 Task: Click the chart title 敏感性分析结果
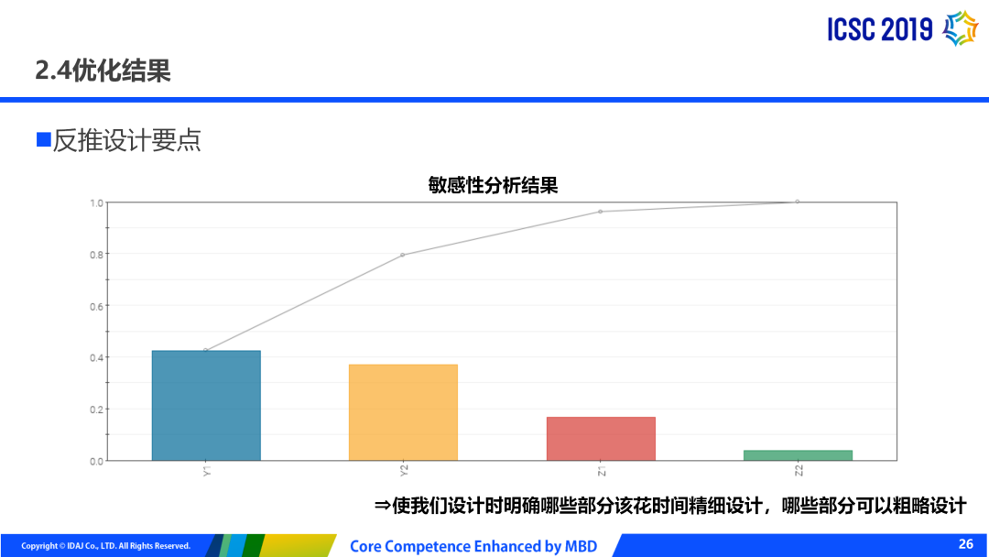click(493, 185)
